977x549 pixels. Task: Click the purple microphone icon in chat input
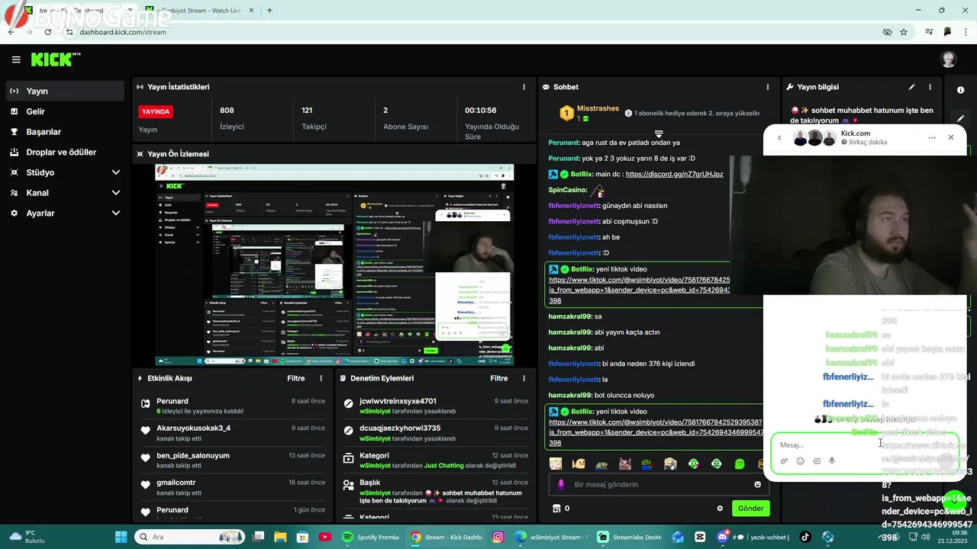tap(561, 484)
